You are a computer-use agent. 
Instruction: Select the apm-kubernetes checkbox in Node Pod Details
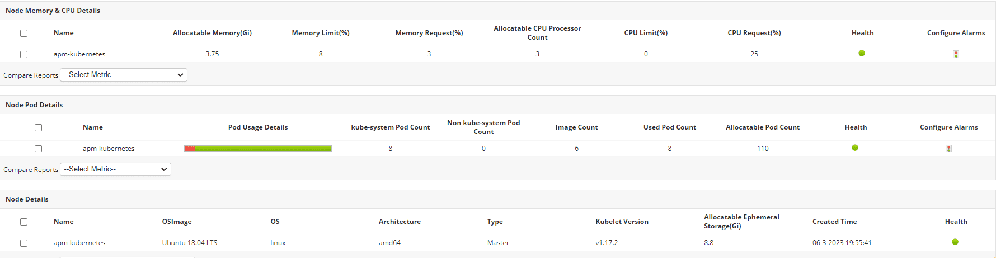click(38, 149)
